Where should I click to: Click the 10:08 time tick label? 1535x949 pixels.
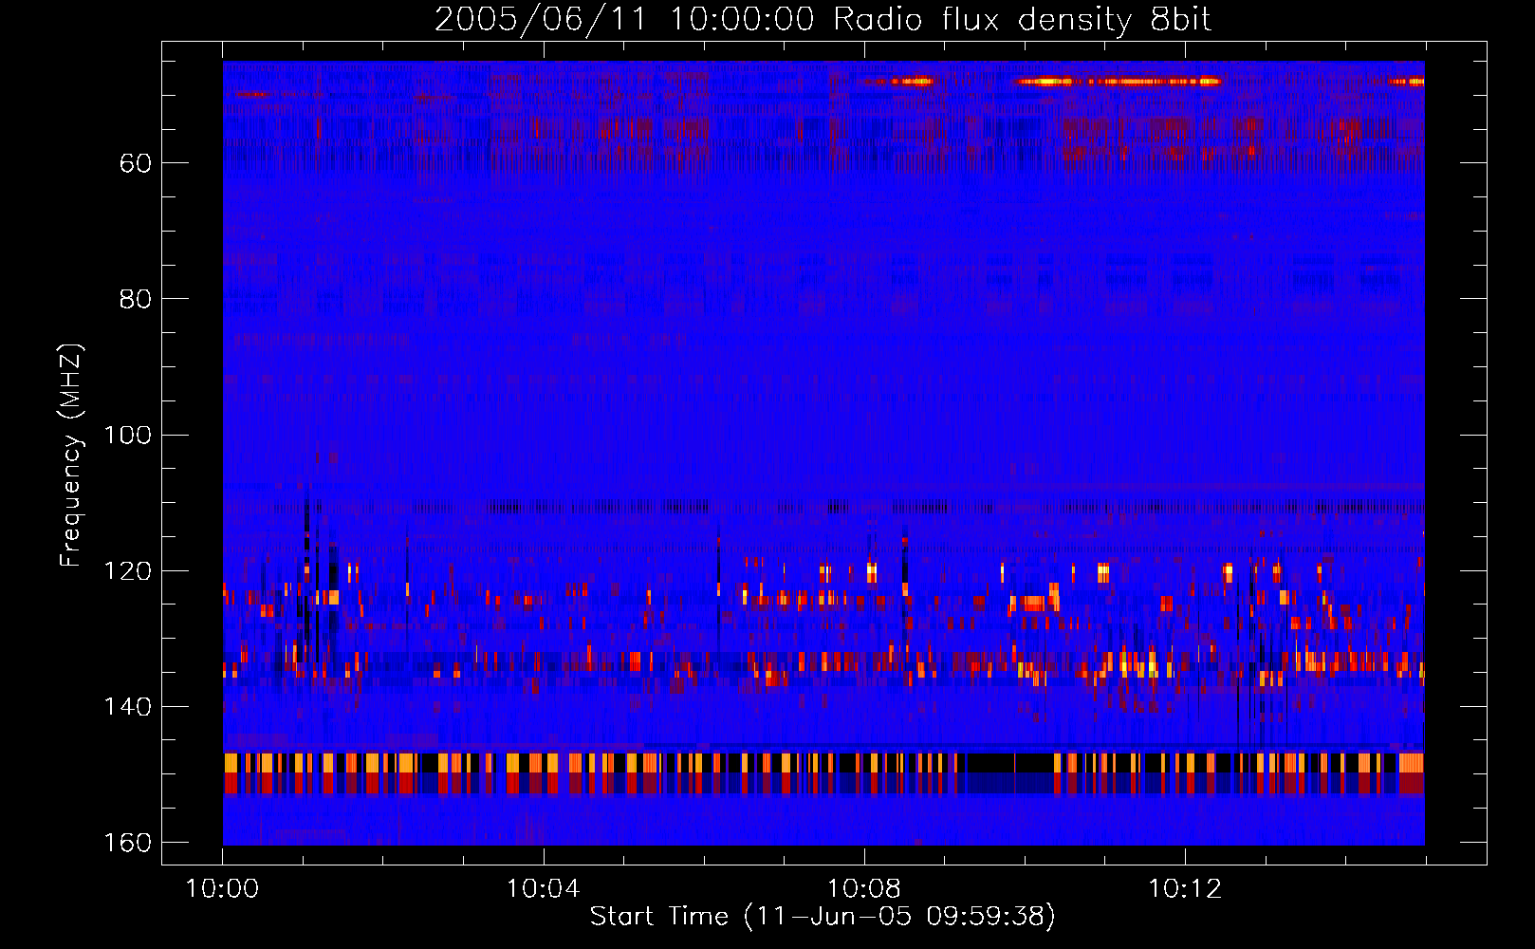click(x=863, y=889)
